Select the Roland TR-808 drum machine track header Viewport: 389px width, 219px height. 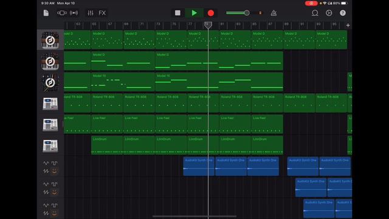50,103
